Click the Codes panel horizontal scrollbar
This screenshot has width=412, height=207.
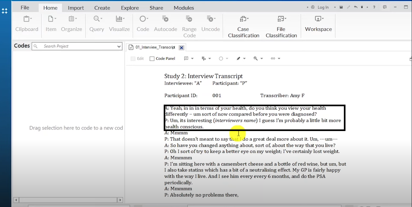tap(68, 200)
